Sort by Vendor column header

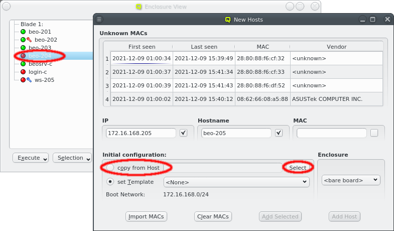click(336, 47)
